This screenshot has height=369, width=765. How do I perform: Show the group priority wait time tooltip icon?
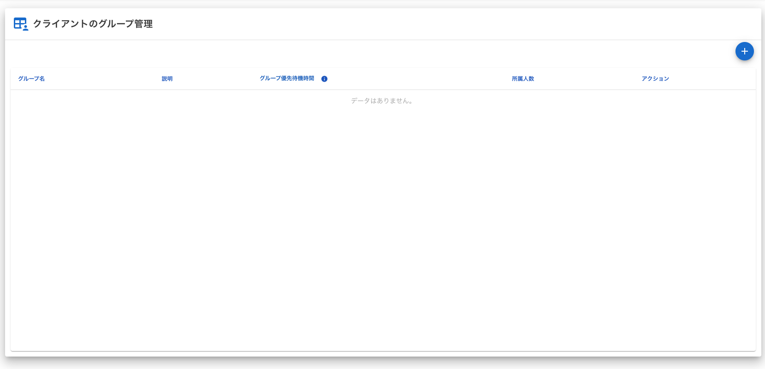pos(324,79)
